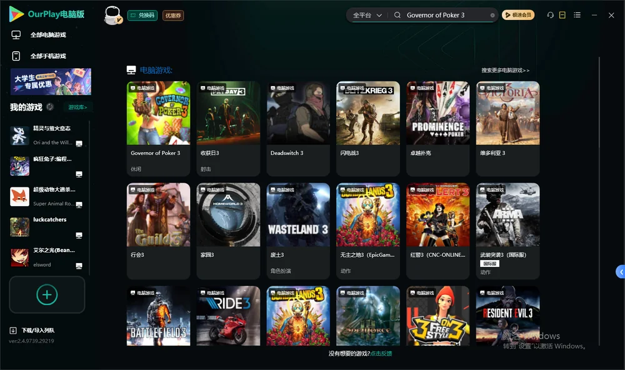The image size is (625, 370).
Task: Open the mini-mode window icon
Action: [562, 15]
